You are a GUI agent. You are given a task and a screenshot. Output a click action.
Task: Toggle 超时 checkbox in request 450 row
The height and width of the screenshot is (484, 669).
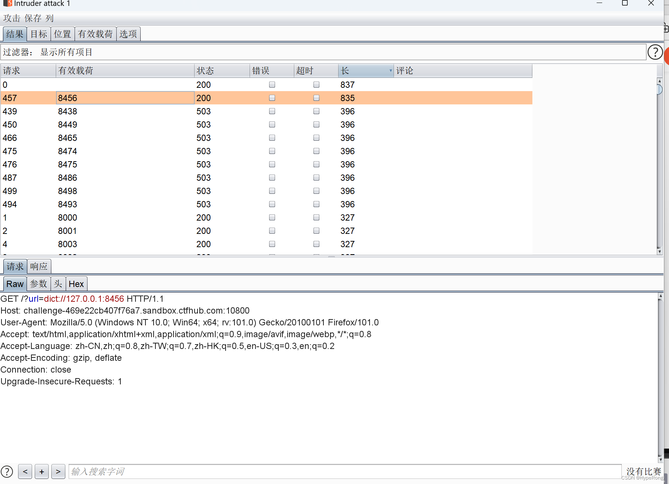[316, 124]
